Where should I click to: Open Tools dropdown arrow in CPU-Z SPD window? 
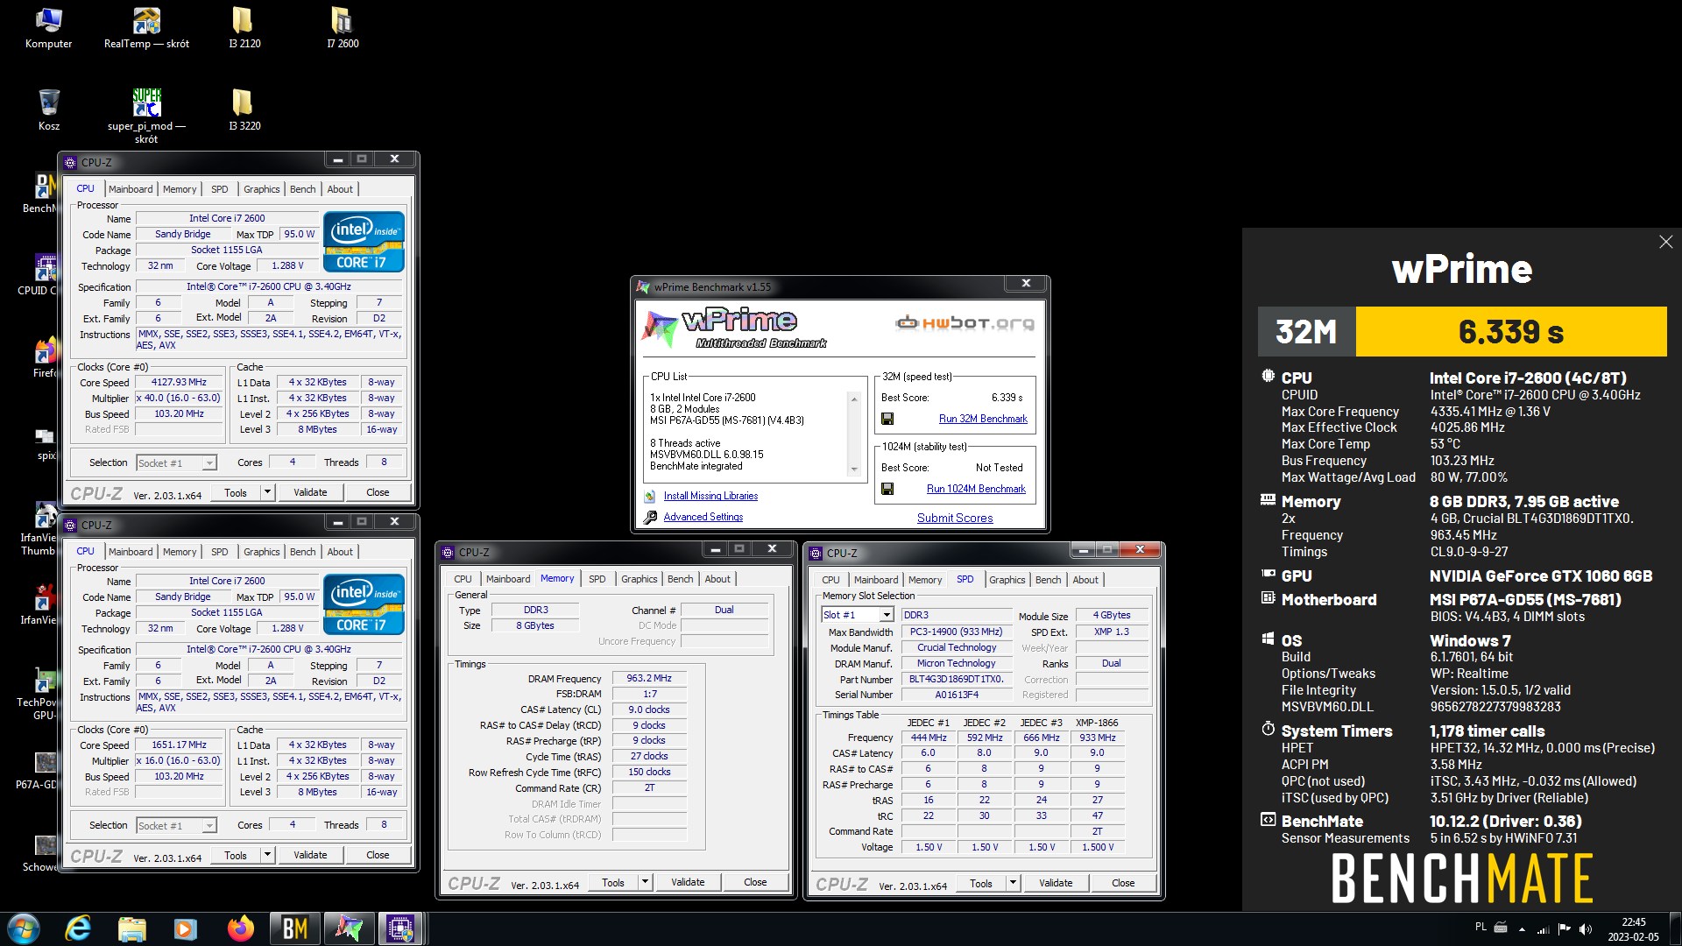(1013, 883)
